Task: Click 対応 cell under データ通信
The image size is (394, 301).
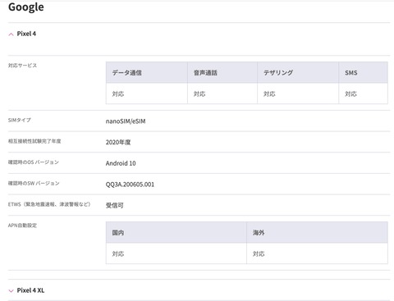Action: [x=147, y=93]
